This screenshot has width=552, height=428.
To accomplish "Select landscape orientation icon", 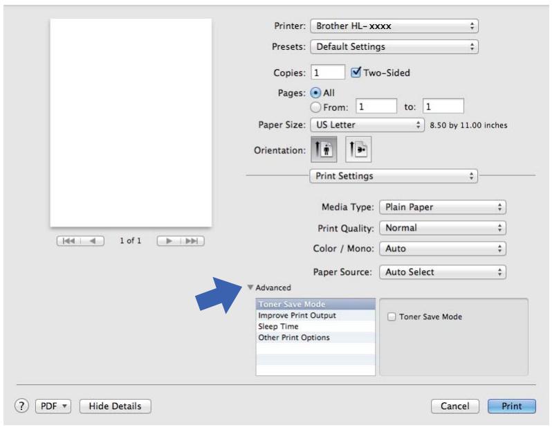I will [358, 150].
